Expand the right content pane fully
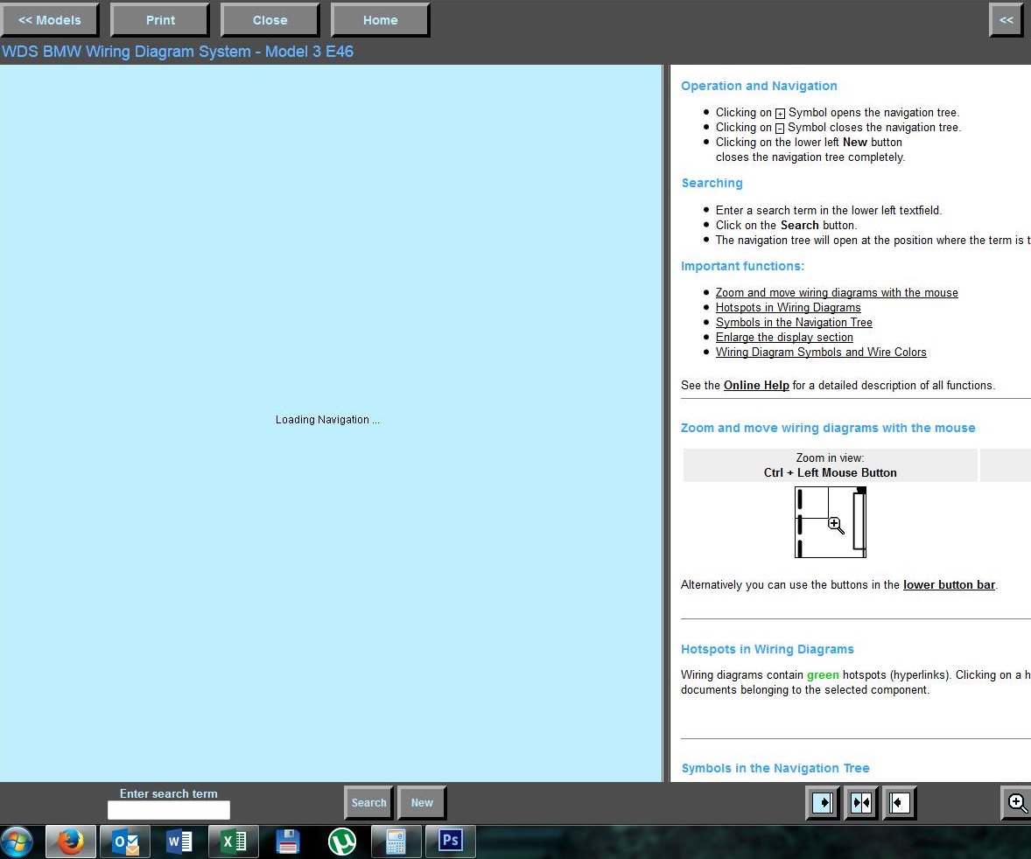Viewport: 1031px width, 859px height. point(899,802)
